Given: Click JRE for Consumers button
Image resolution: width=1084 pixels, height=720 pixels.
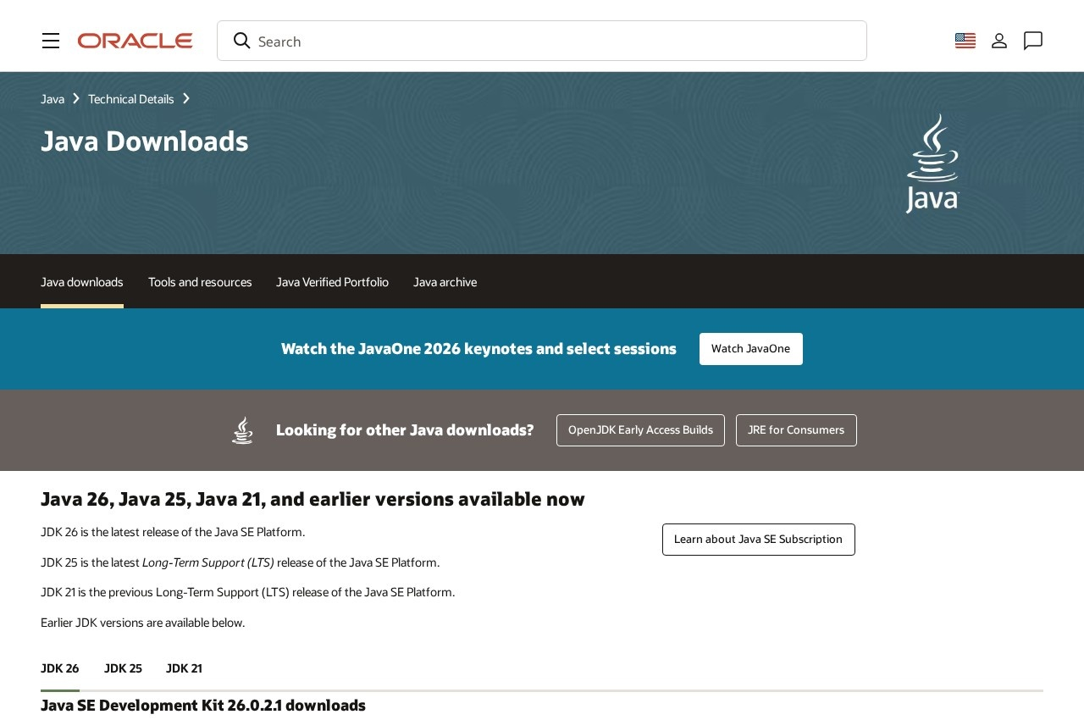Looking at the screenshot, I should pyautogui.click(x=796, y=430).
